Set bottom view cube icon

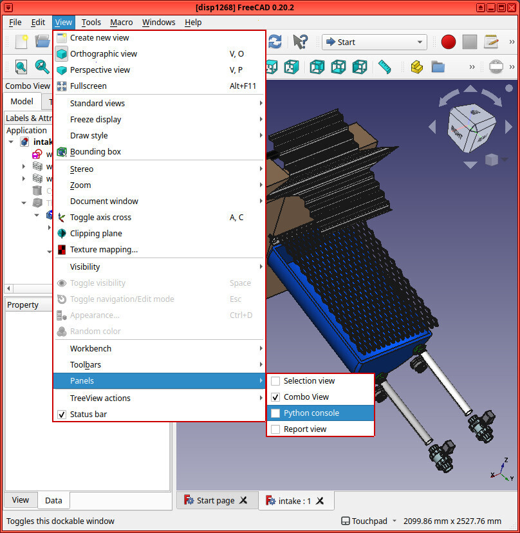coord(338,67)
